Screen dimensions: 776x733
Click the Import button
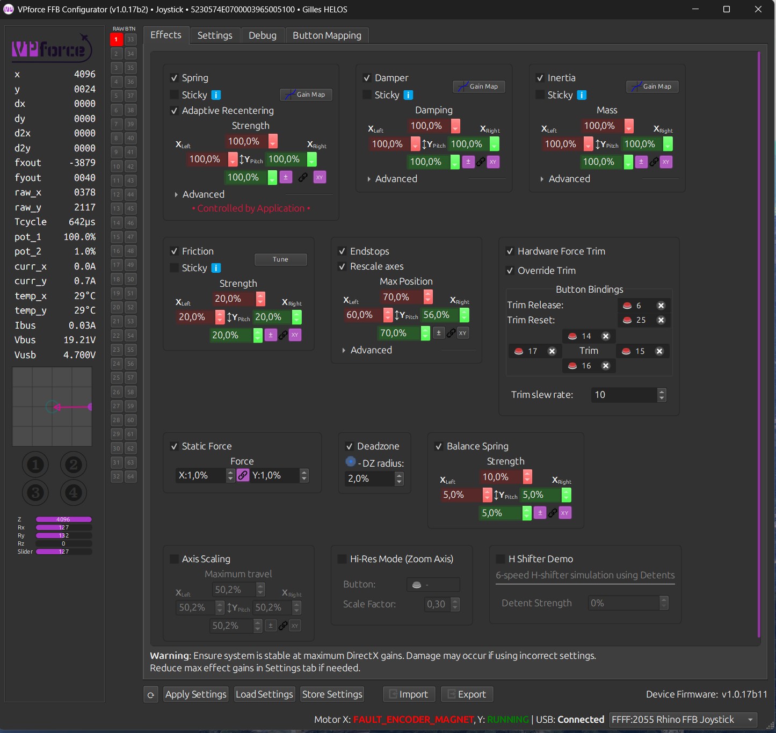tap(409, 694)
